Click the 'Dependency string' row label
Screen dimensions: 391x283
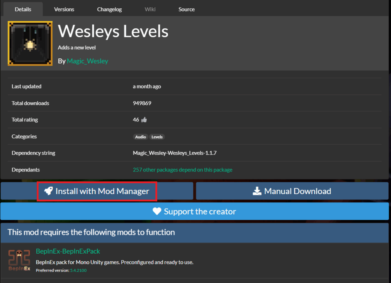point(34,153)
